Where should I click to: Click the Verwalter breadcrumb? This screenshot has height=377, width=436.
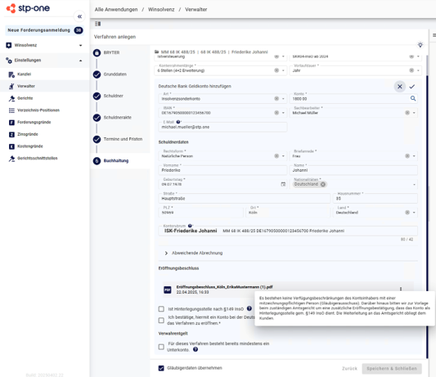(196, 10)
